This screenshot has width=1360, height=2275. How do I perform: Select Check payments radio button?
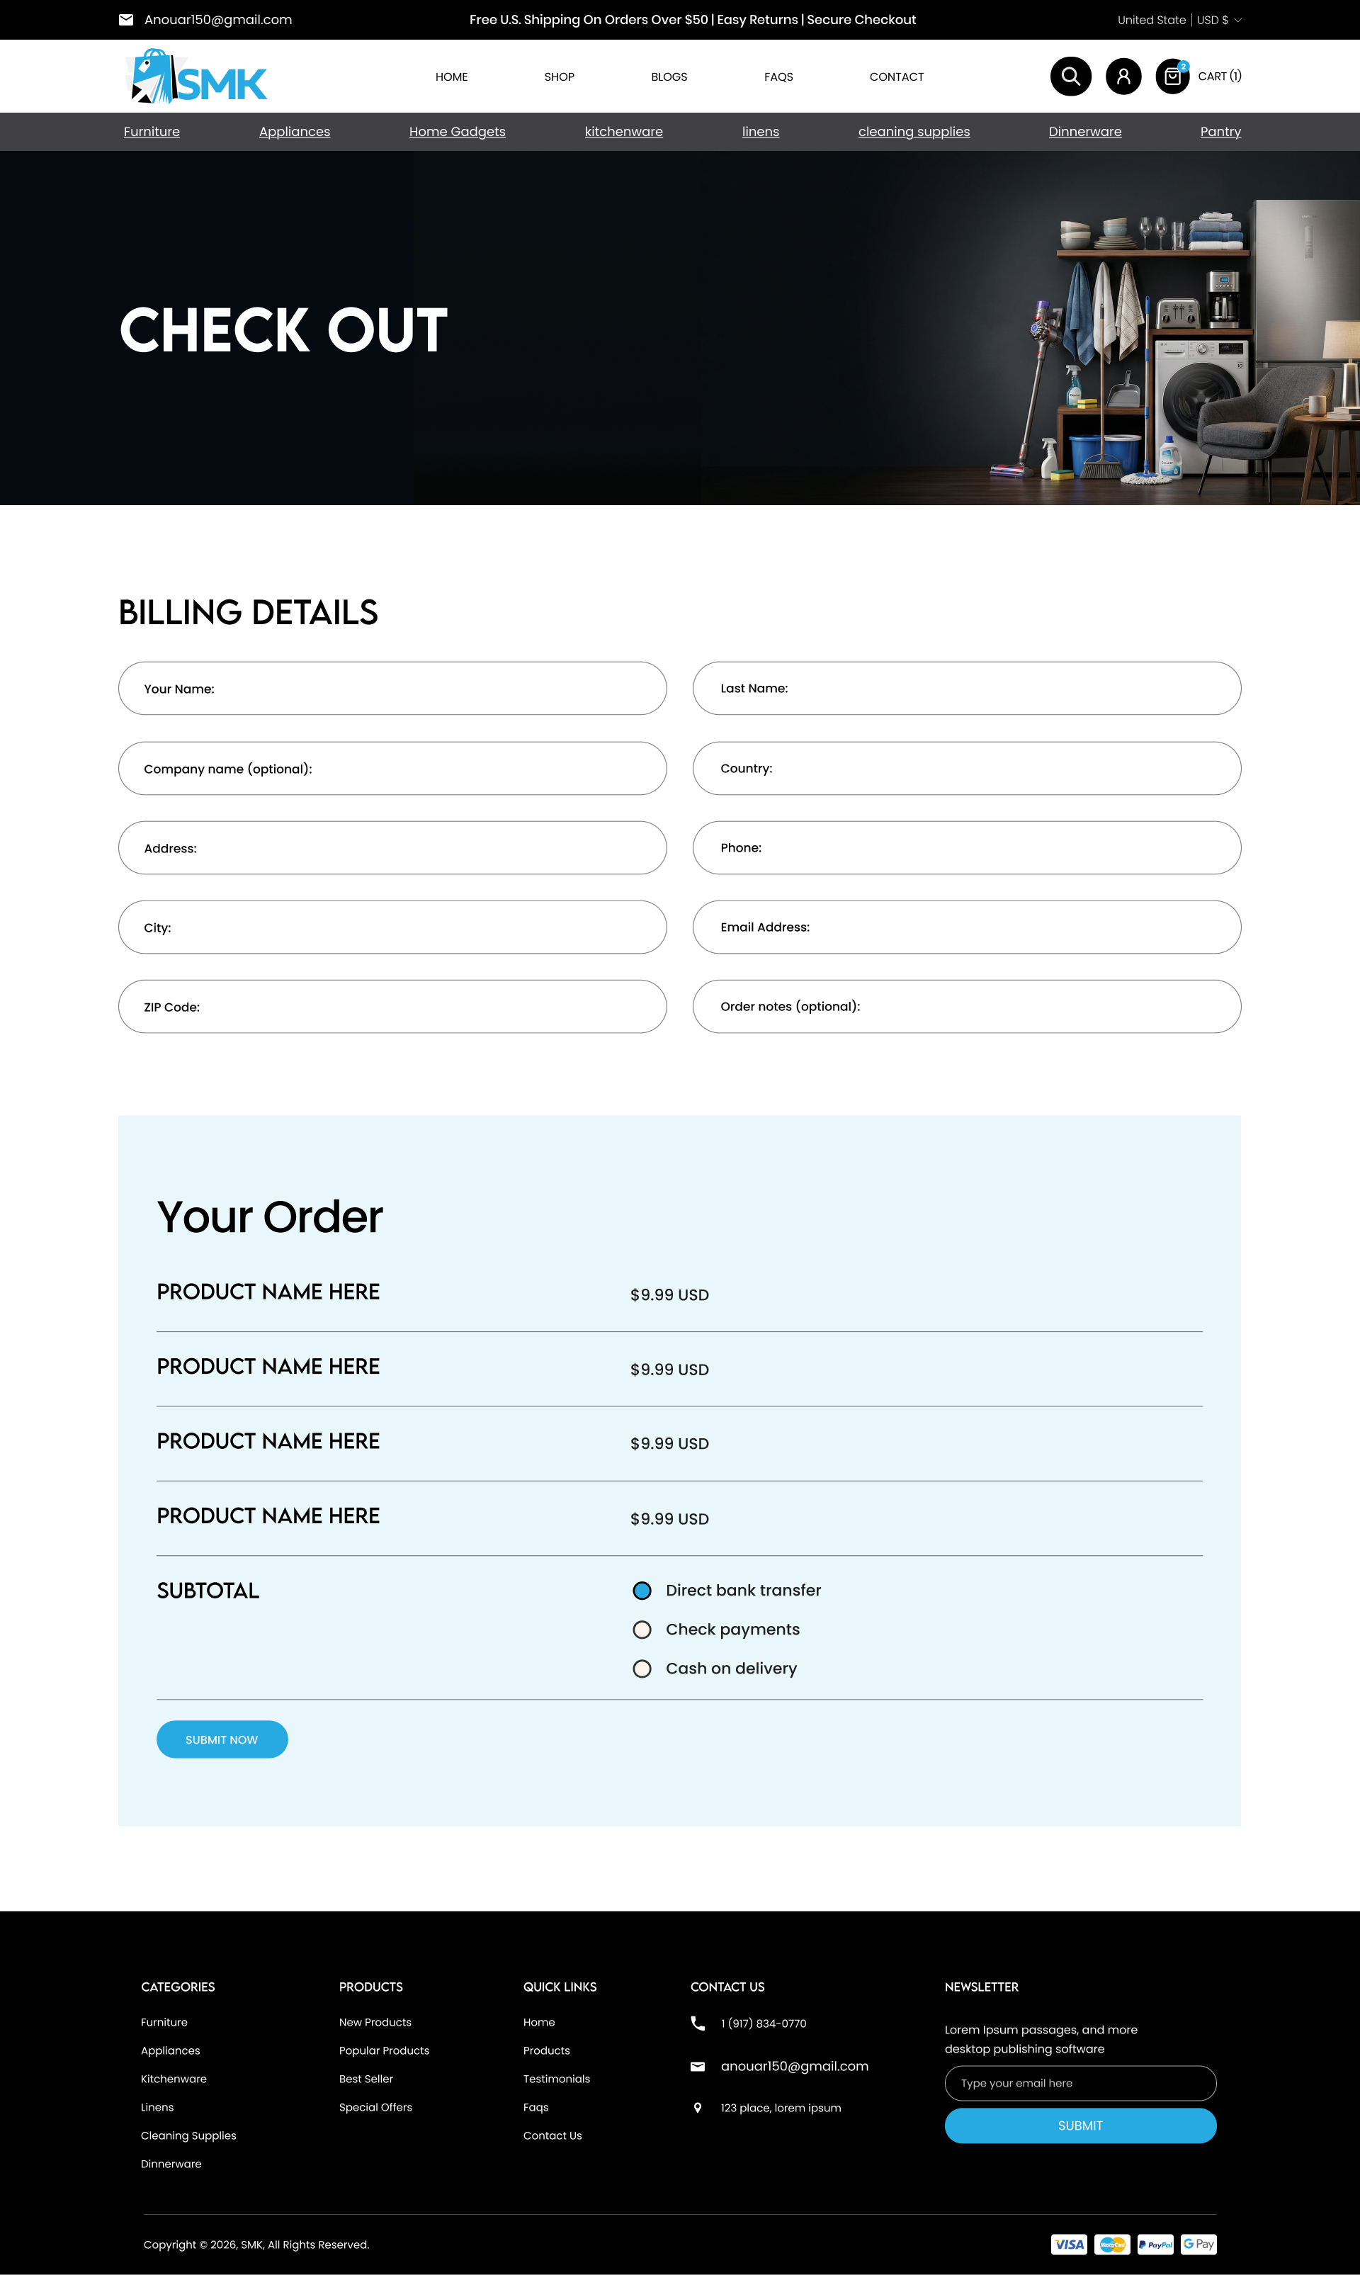(x=642, y=1630)
